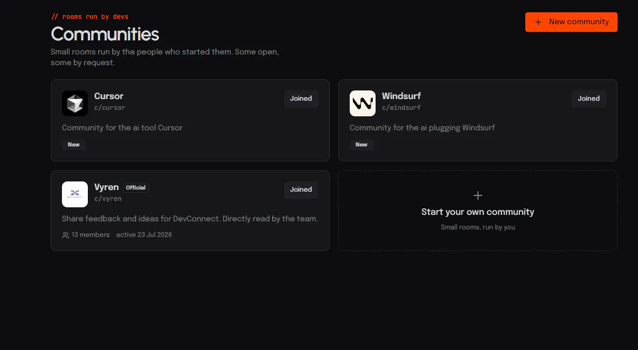
Task: Click 'Community for the ai plugging Windsurf' description
Action: pyautogui.click(x=422, y=128)
